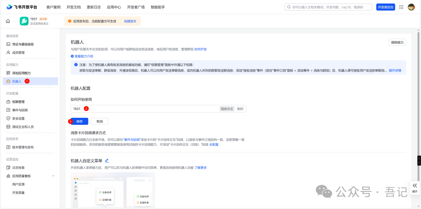Open the 客户案例 top menu
This screenshot has width=421, height=209.
tap(53, 7)
